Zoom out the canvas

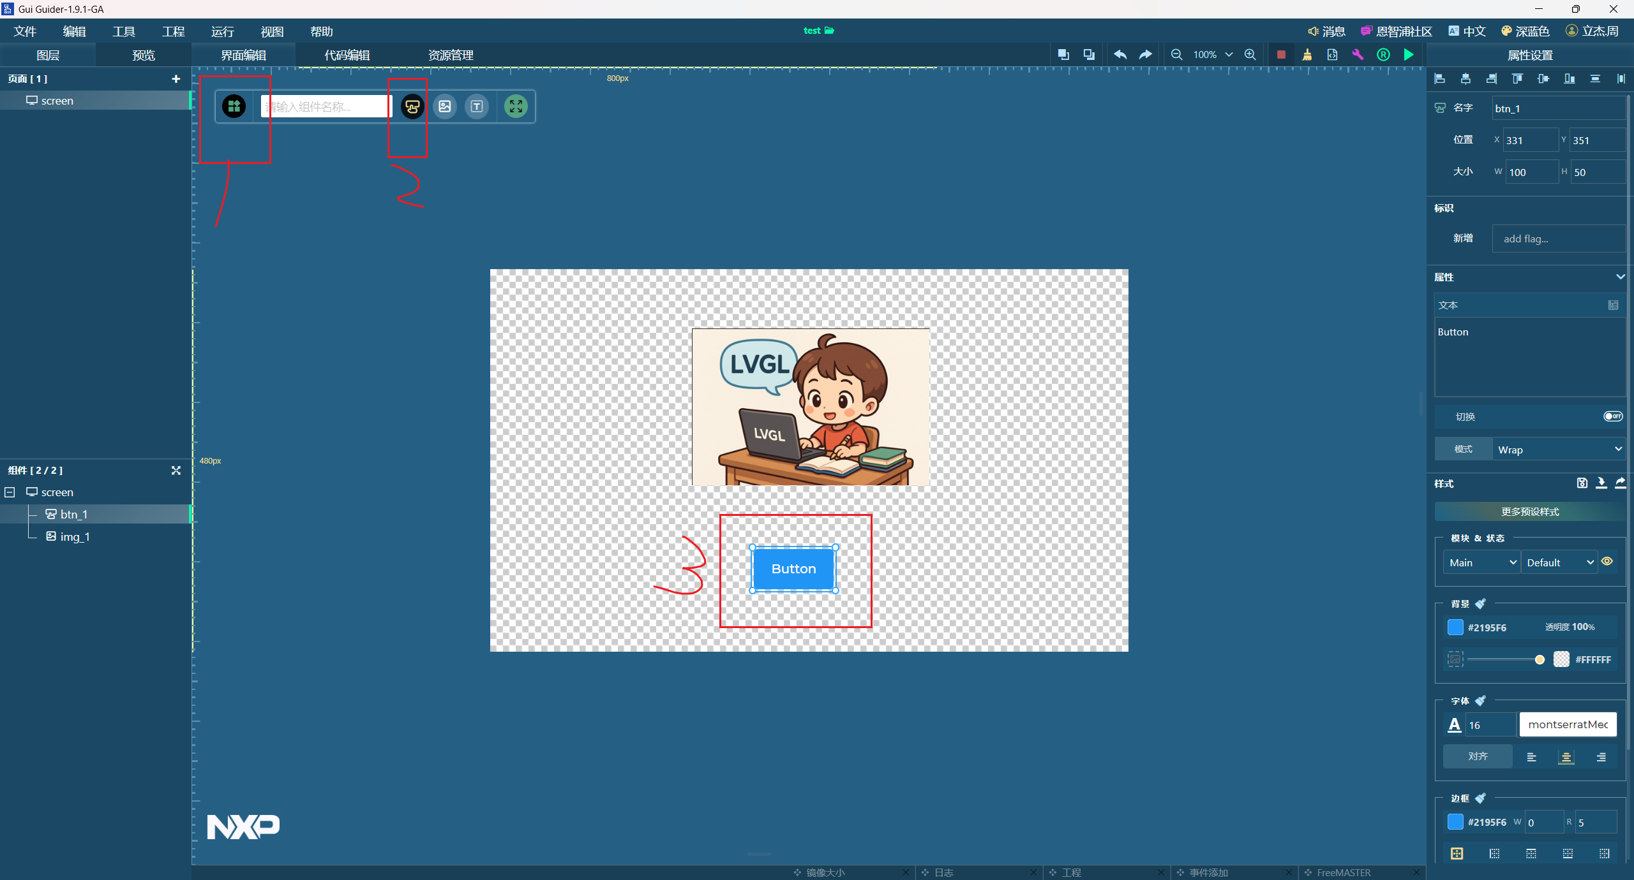tap(1176, 55)
